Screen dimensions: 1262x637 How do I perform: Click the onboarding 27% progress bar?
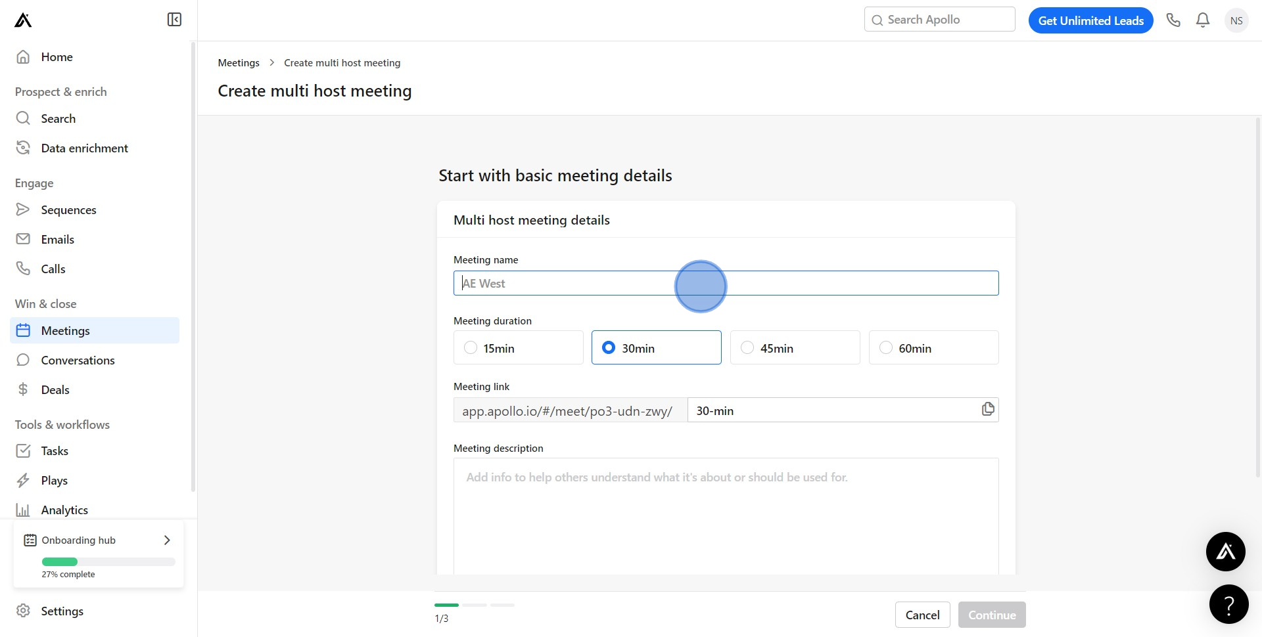108,561
